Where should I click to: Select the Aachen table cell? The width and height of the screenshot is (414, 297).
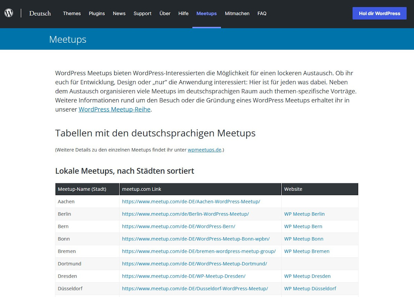point(87,202)
